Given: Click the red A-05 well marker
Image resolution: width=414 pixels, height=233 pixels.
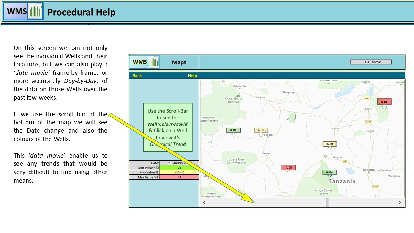Looking at the screenshot, I should tap(289, 168).
